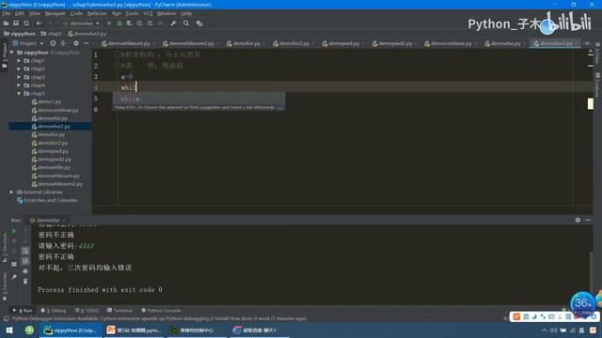Image resolution: width=602 pixels, height=338 pixels.
Task: Open Run panel gear settings
Action: 578,220
